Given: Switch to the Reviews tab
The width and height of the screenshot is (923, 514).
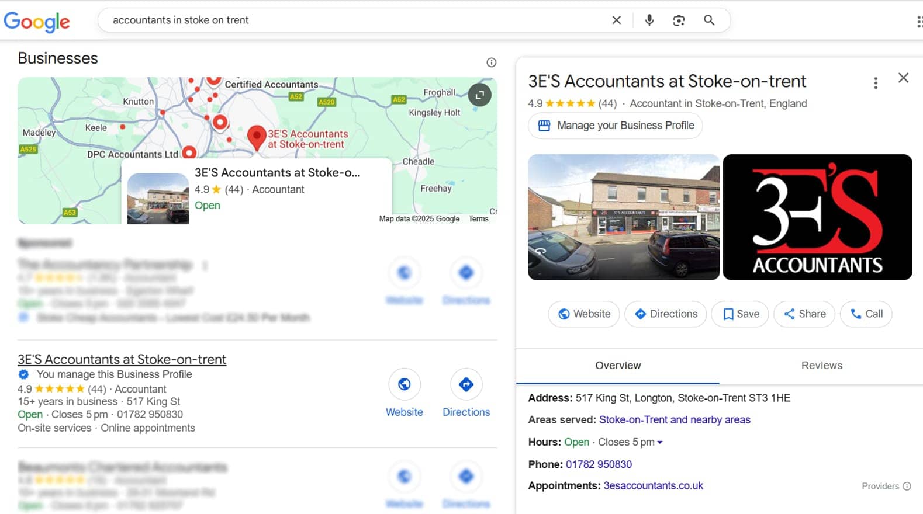Looking at the screenshot, I should pos(821,366).
